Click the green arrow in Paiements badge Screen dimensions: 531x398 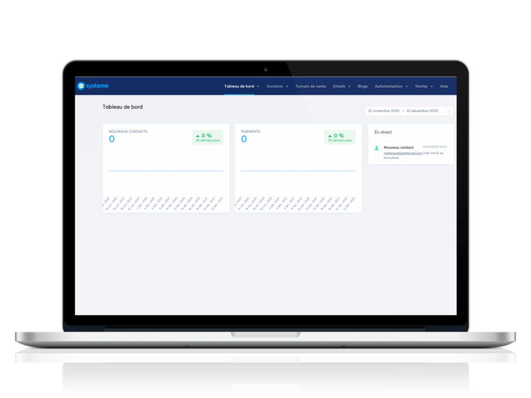[330, 136]
